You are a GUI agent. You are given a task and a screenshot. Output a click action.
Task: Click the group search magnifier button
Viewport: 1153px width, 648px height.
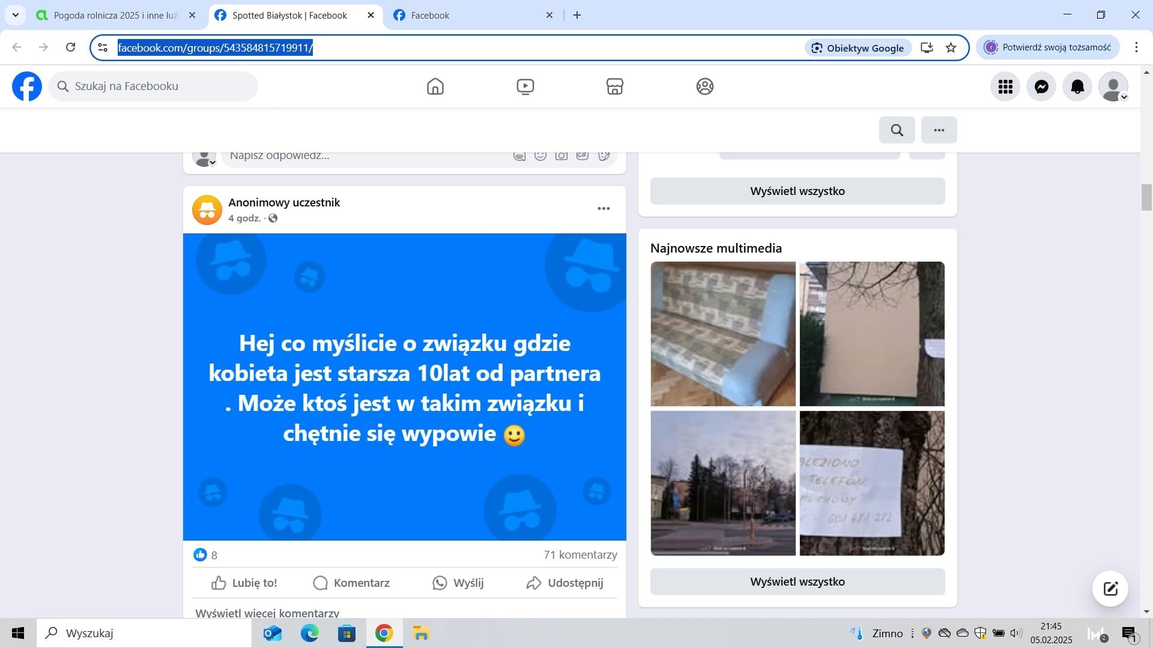[x=897, y=130]
